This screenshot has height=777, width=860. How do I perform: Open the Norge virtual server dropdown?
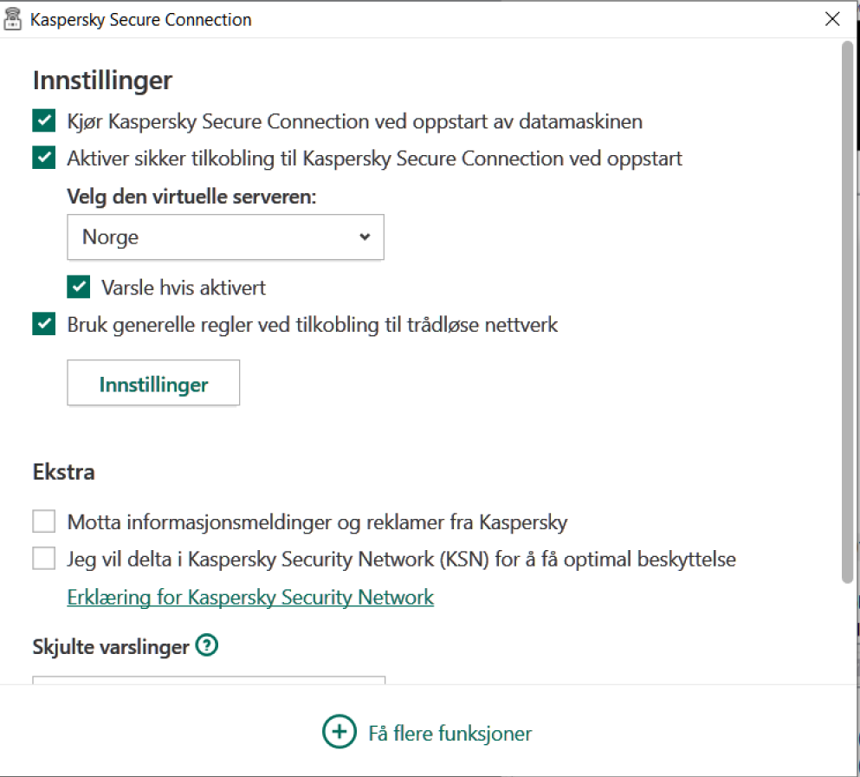tap(225, 236)
